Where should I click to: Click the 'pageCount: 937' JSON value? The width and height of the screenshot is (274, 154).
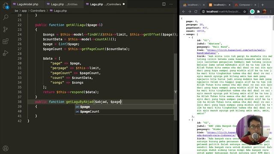(x=197, y=28)
